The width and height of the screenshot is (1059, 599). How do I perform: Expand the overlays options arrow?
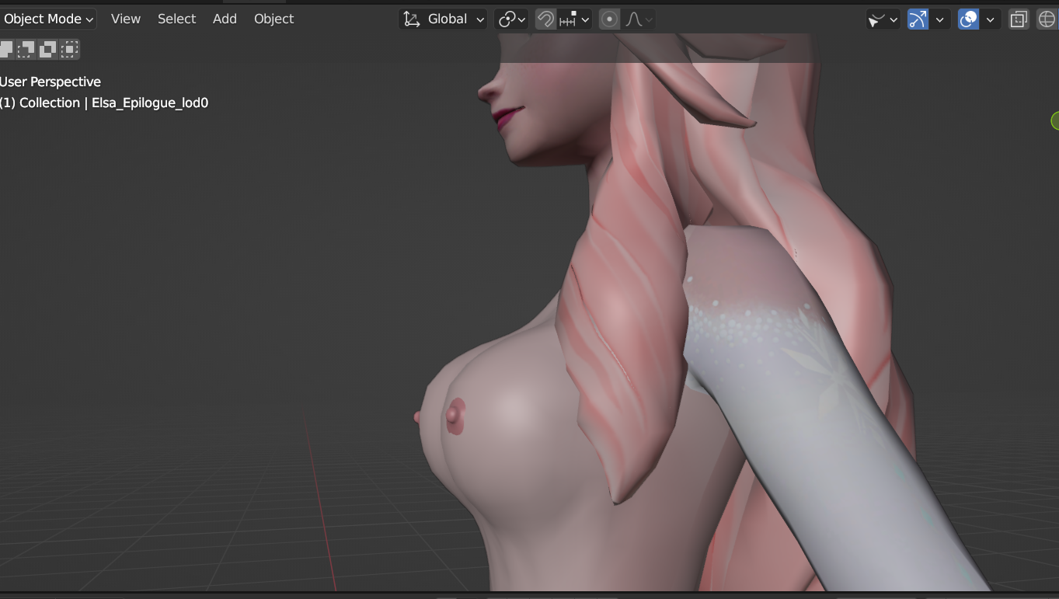pos(990,19)
